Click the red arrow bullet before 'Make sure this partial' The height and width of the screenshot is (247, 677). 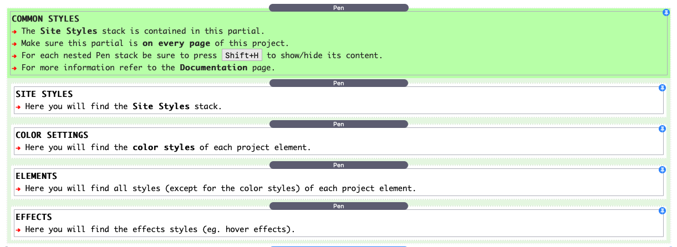click(x=14, y=43)
